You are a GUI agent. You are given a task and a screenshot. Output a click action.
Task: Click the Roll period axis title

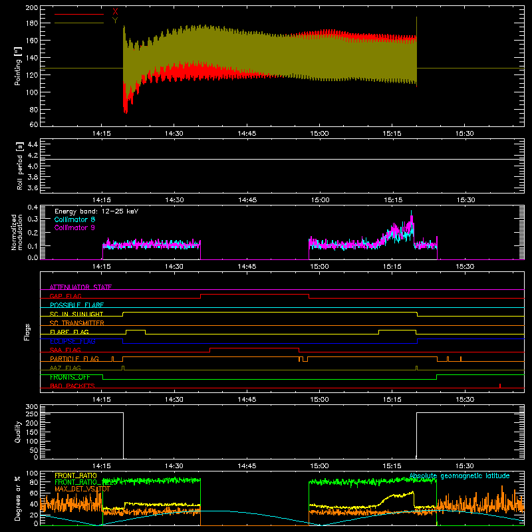click(x=20, y=166)
